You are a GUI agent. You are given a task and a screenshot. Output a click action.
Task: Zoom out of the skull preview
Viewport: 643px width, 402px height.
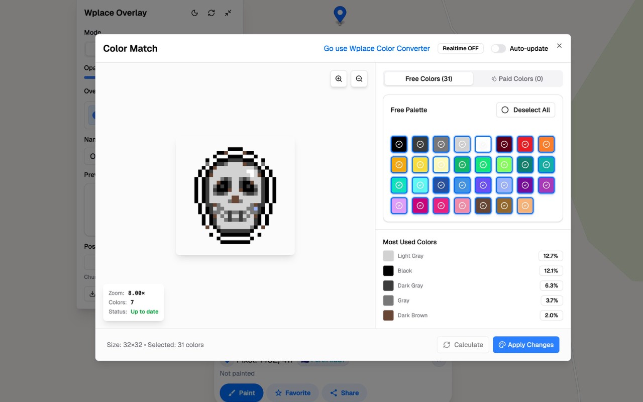[359, 78]
